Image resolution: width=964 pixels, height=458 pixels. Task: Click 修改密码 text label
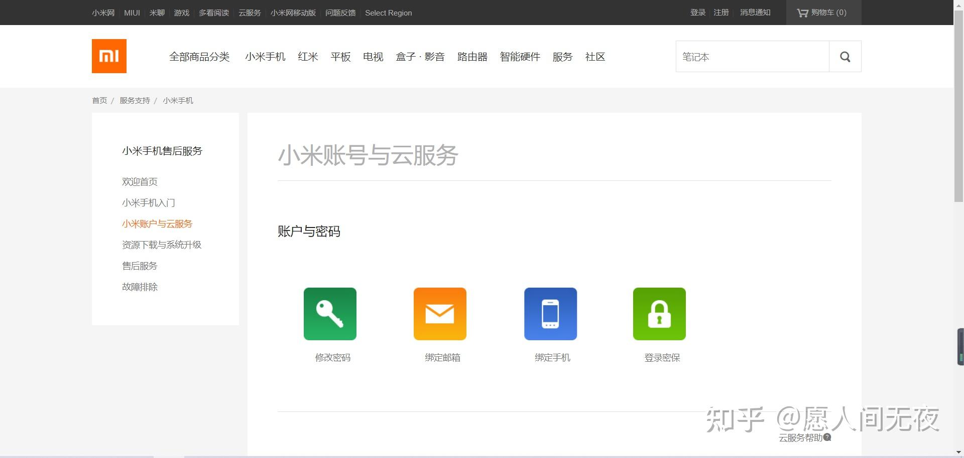(x=333, y=357)
